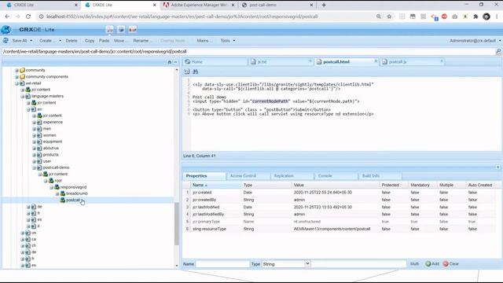Click the search magnifier beside the path field
The width and height of the screenshot is (503, 283).
(x=498, y=51)
